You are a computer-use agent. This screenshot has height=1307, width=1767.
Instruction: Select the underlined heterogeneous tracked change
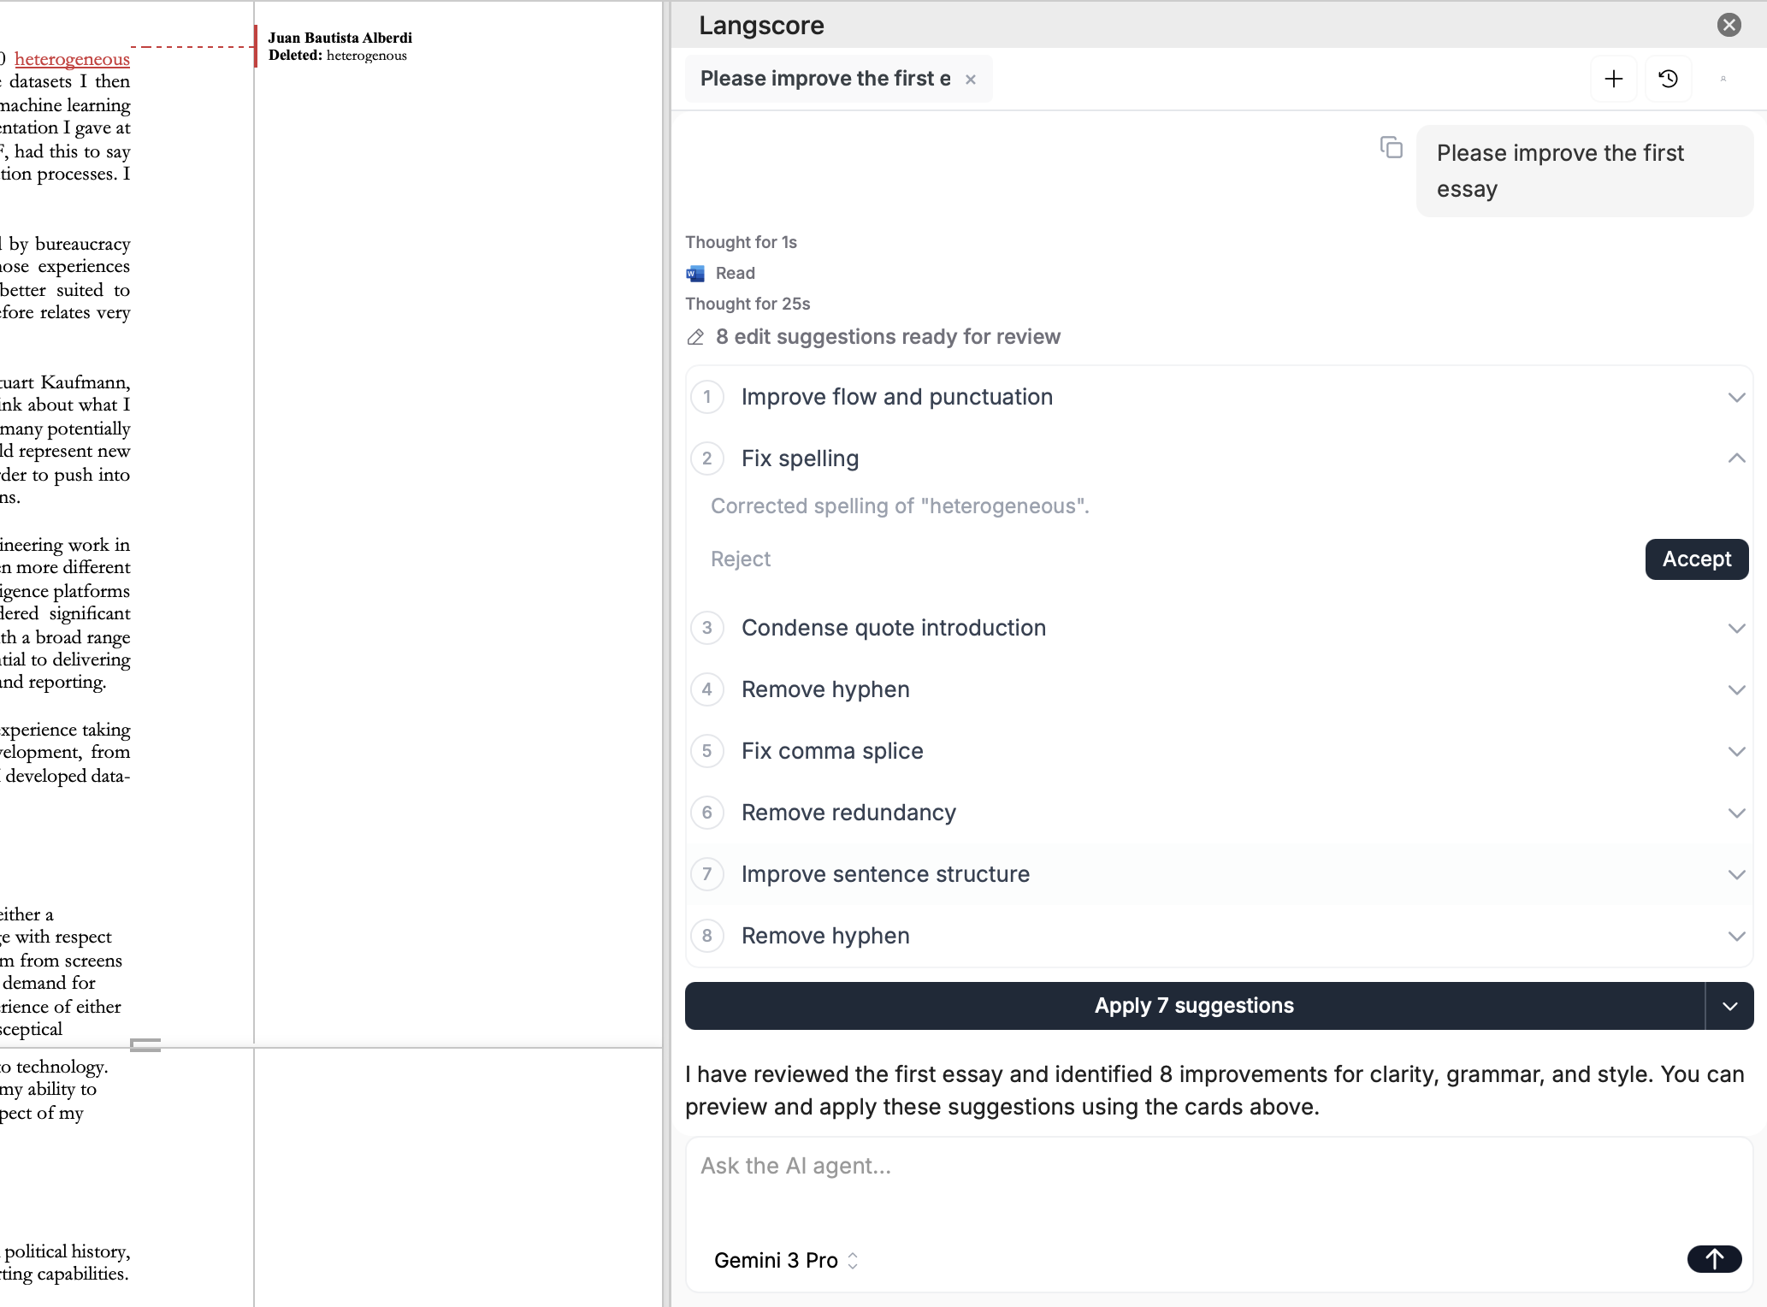tap(73, 58)
